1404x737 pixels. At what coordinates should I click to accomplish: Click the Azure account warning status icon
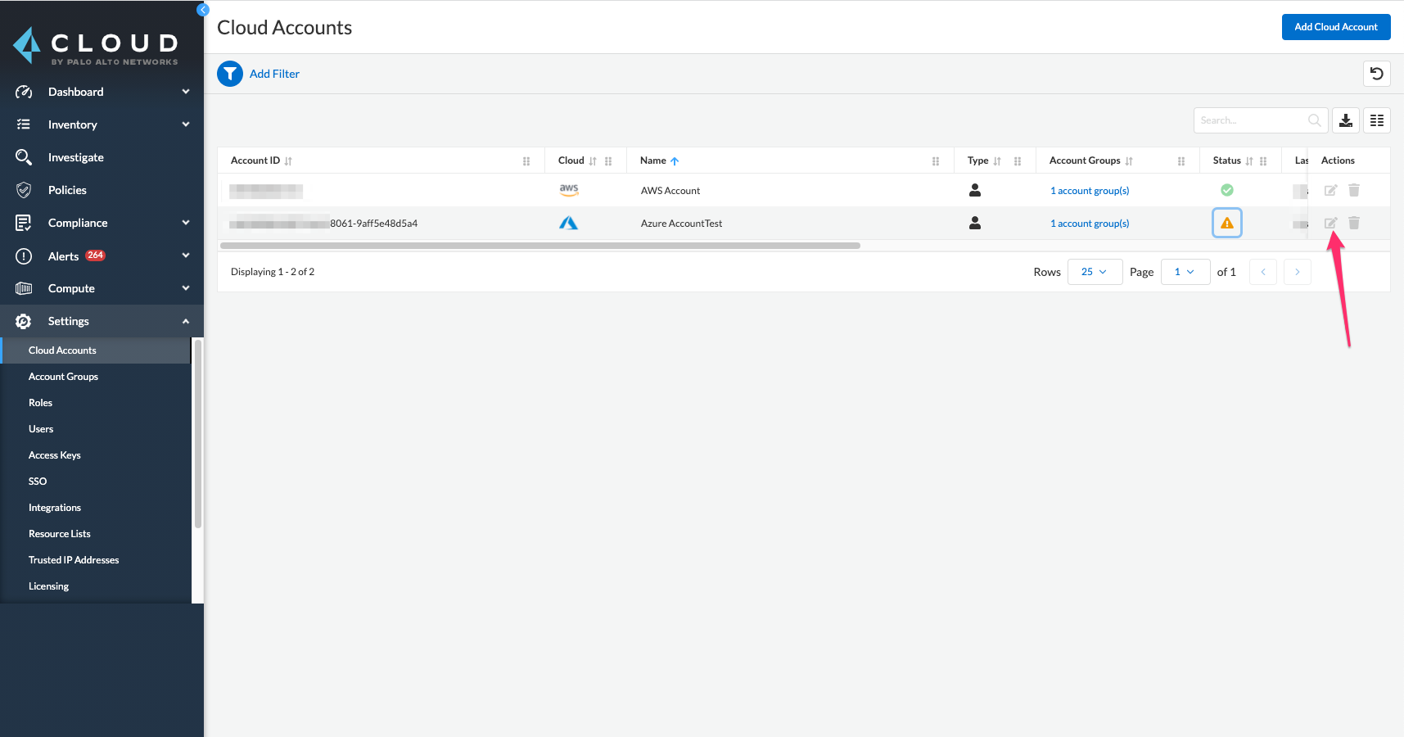click(1227, 223)
